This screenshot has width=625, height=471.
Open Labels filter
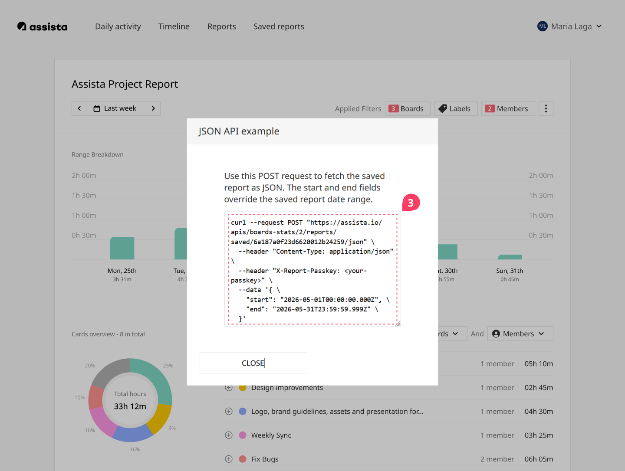click(x=456, y=108)
